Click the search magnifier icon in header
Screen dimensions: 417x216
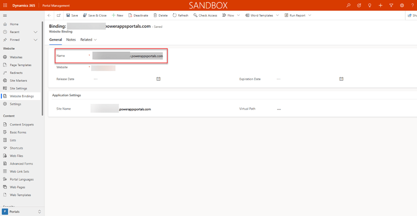[x=349, y=5]
